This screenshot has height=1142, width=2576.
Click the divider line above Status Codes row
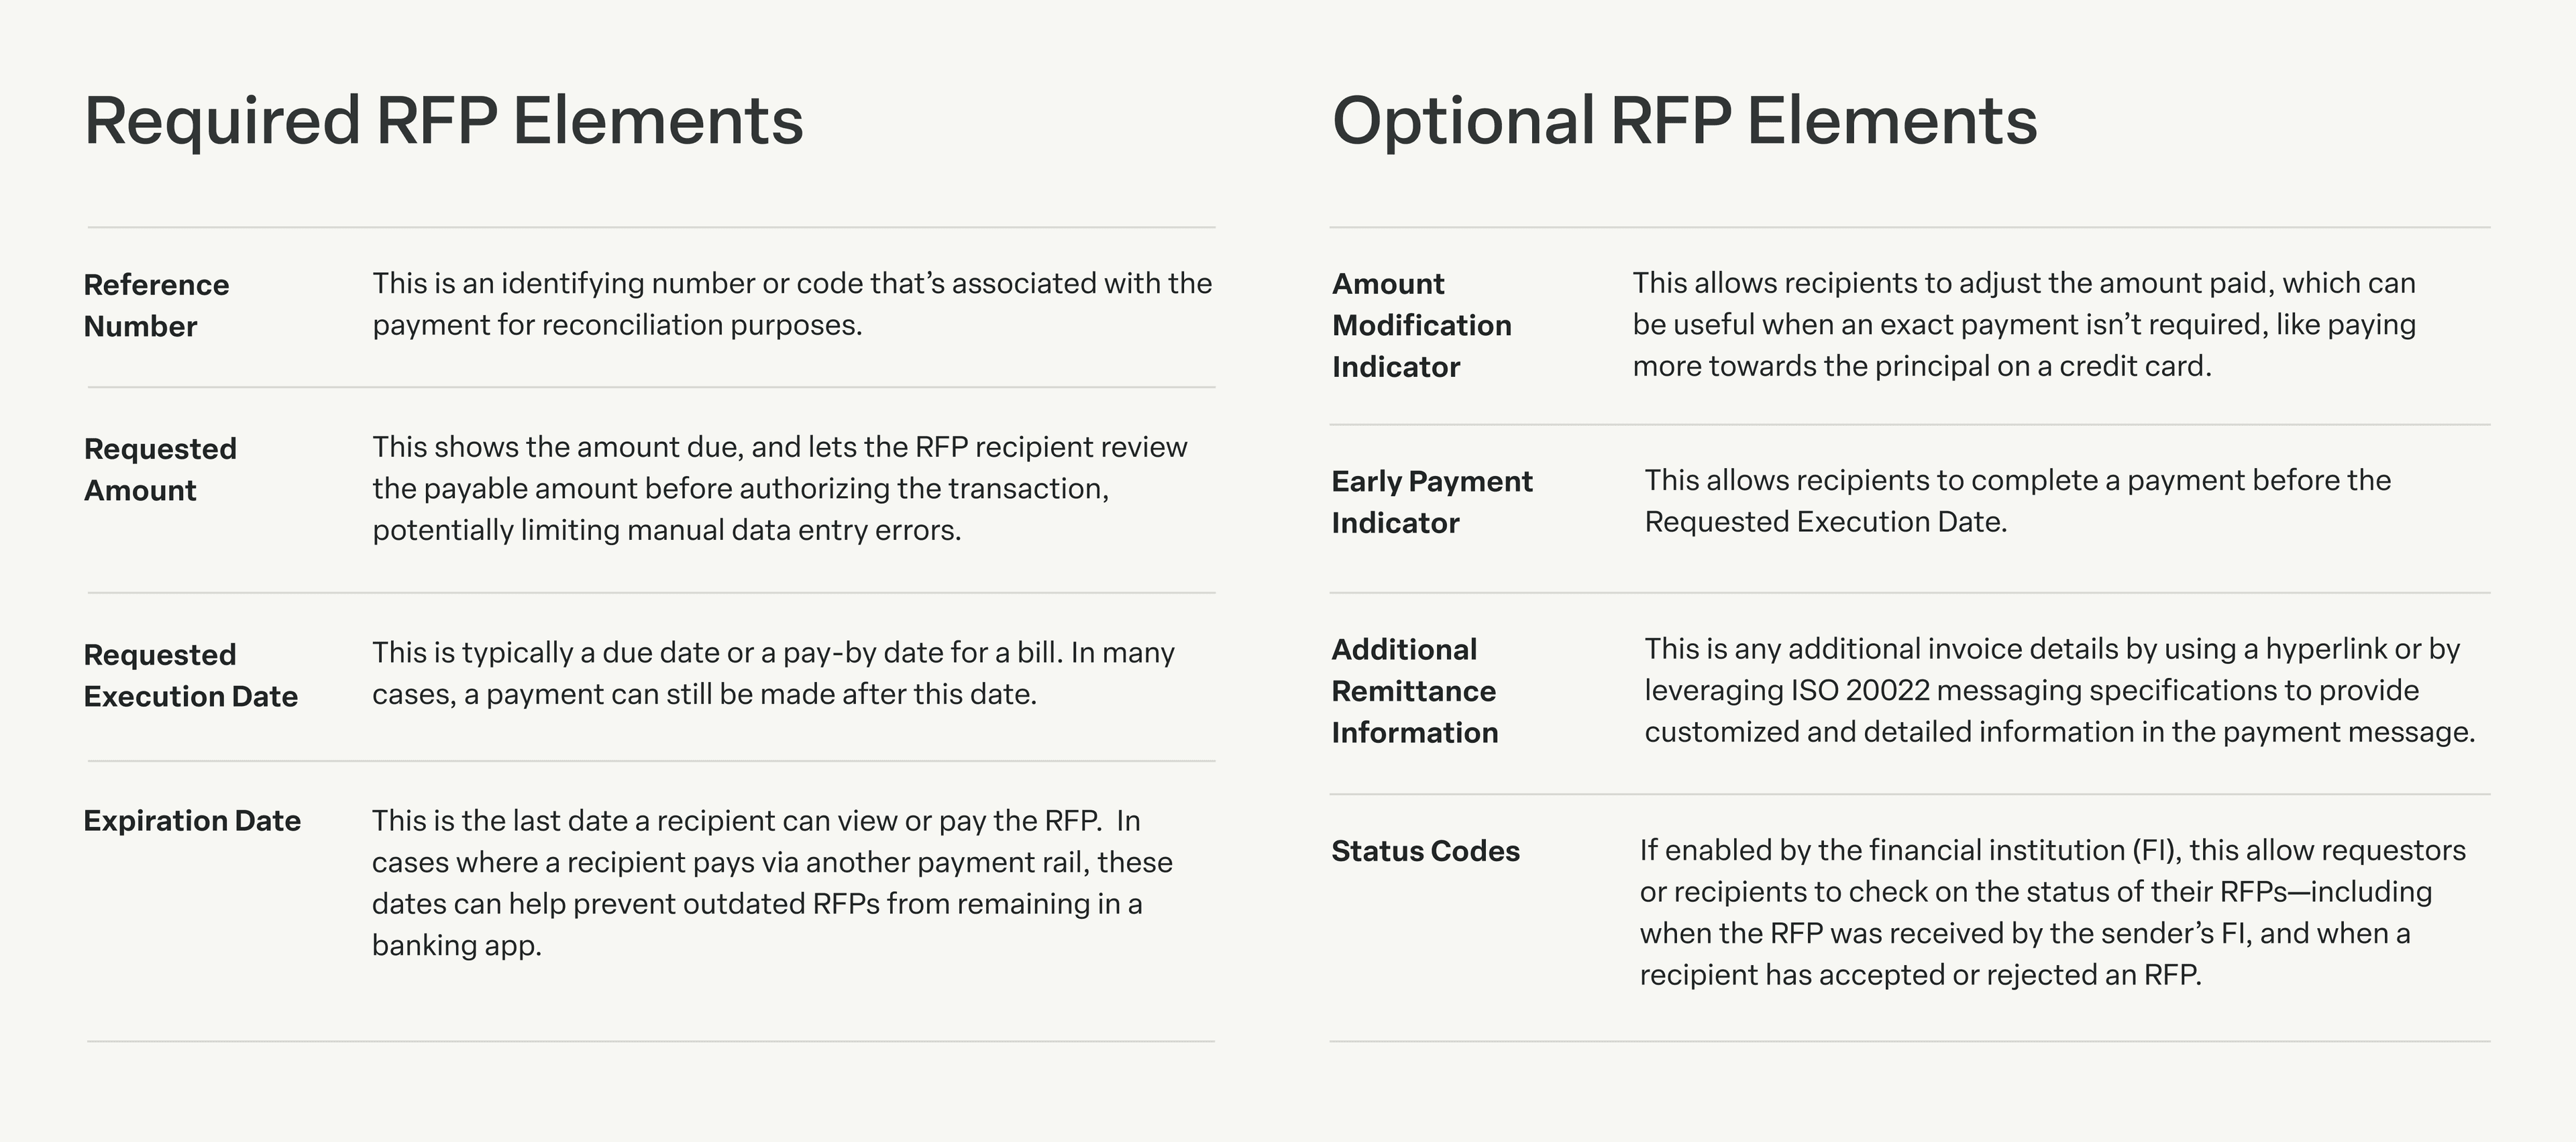point(1909,794)
